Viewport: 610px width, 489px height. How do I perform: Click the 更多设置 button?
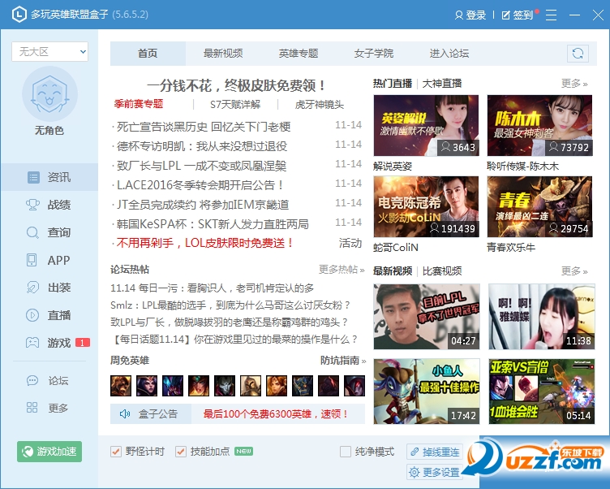(x=435, y=472)
